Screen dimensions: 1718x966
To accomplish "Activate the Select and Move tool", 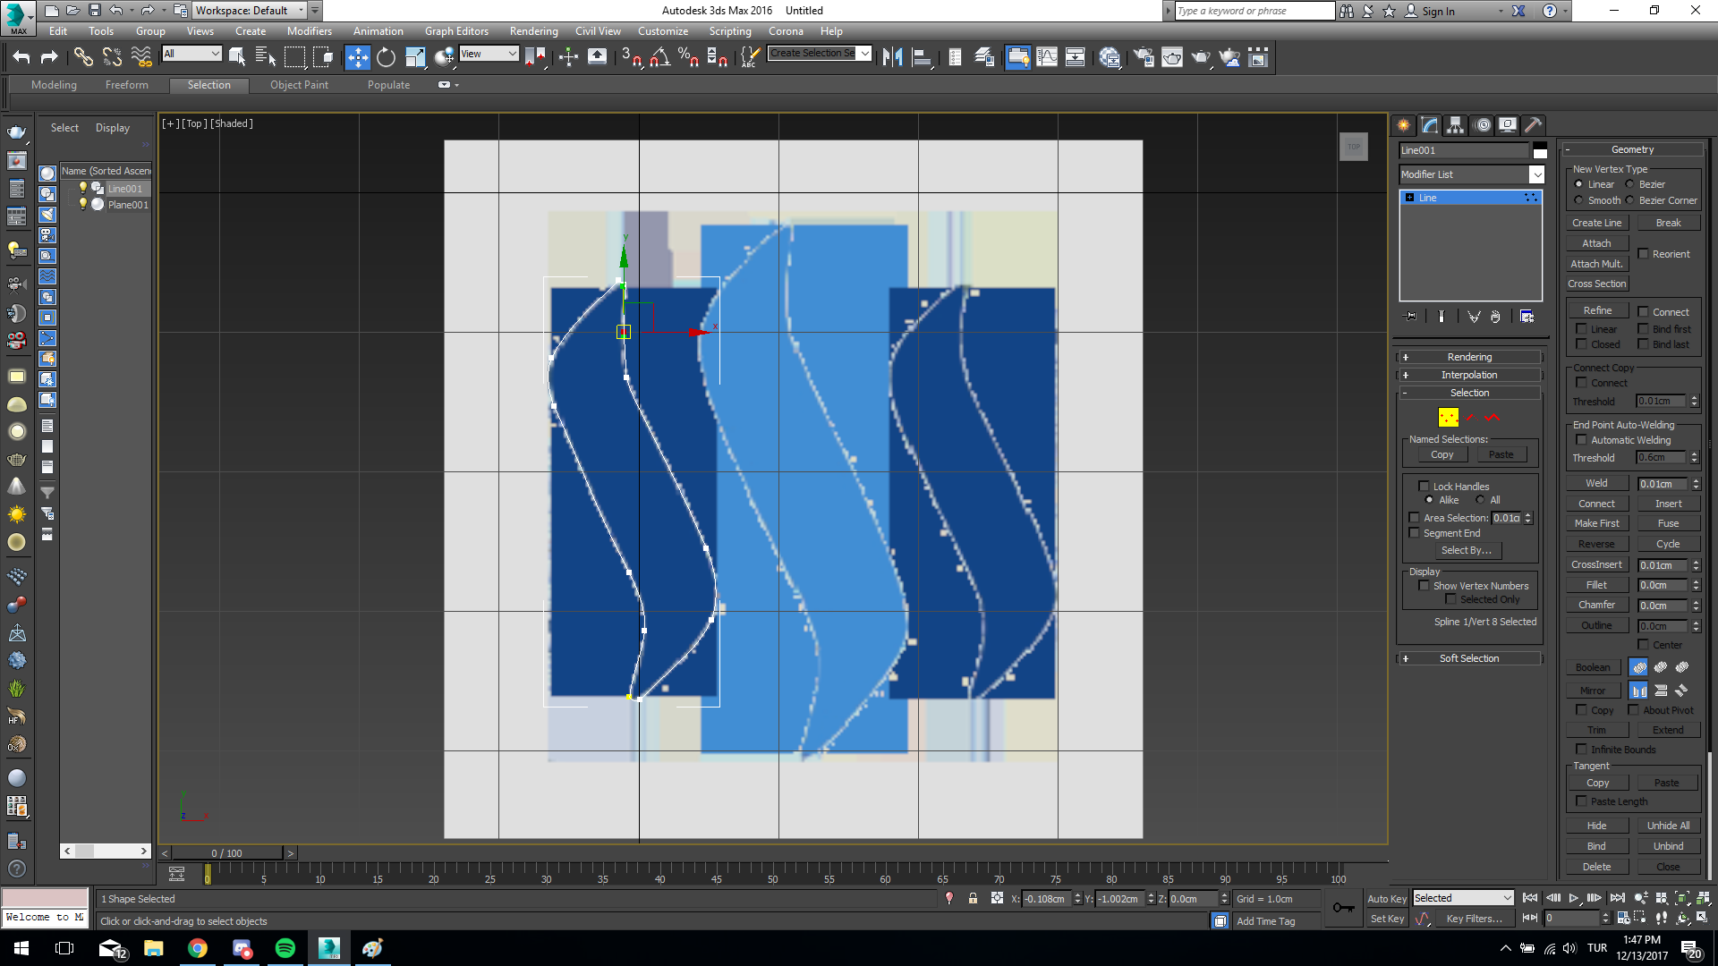I will click(357, 57).
